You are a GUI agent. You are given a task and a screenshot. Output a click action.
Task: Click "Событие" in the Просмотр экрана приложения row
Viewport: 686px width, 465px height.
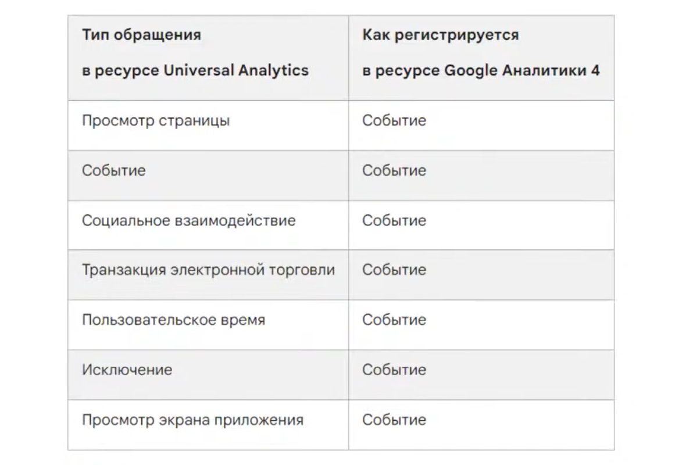(394, 420)
